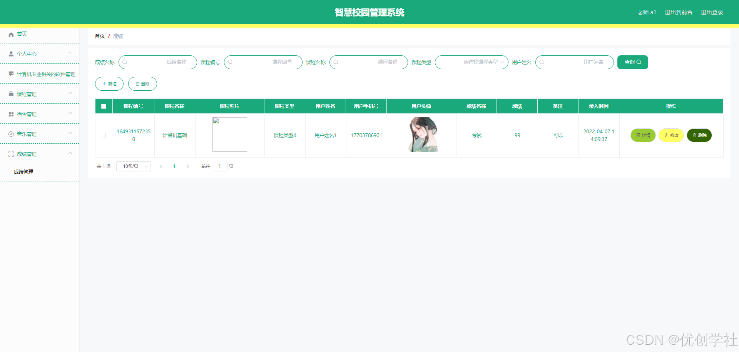This screenshot has width=739, height=352.
Task: Expand the 课程管理 menu chevron
Action: click(70, 93)
